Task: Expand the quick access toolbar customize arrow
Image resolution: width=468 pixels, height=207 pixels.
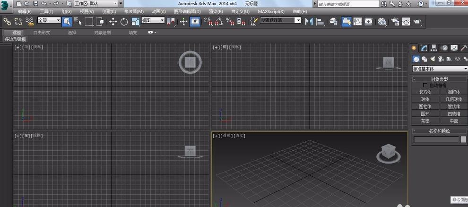Action: (121, 4)
